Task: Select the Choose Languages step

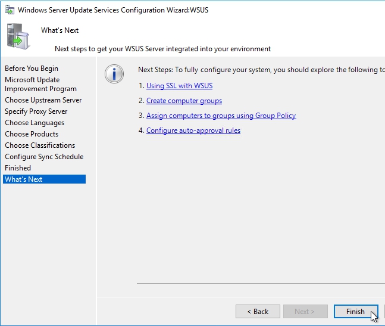Action: coord(35,123)
